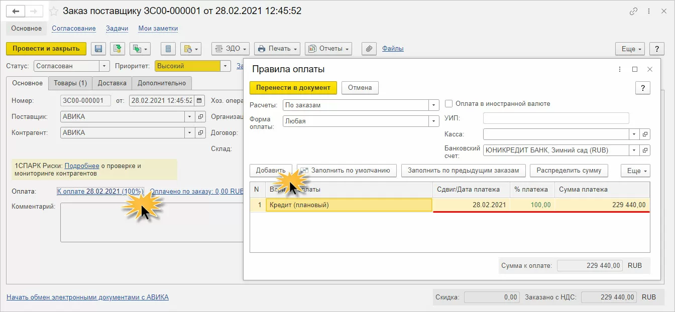Open the Подробнее link in 1СПАРК Риски
The height and width of the screenshot is (312, 675).
(82, 166)
